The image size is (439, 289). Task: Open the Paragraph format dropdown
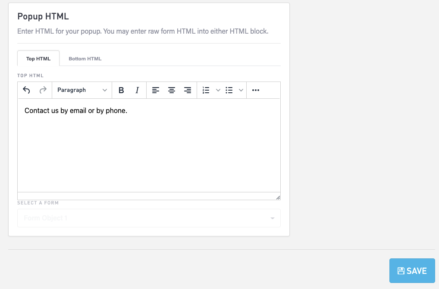82,90
